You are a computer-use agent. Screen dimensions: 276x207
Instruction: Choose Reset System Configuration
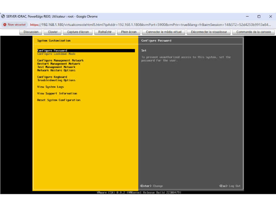(59, 100)
